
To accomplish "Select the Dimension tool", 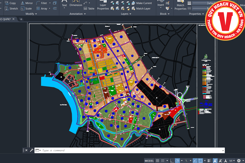I will (x=76, y=4).
